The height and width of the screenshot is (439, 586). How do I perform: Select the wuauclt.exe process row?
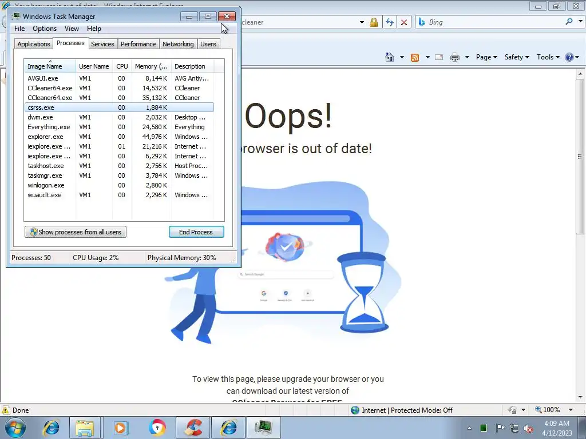119,195
